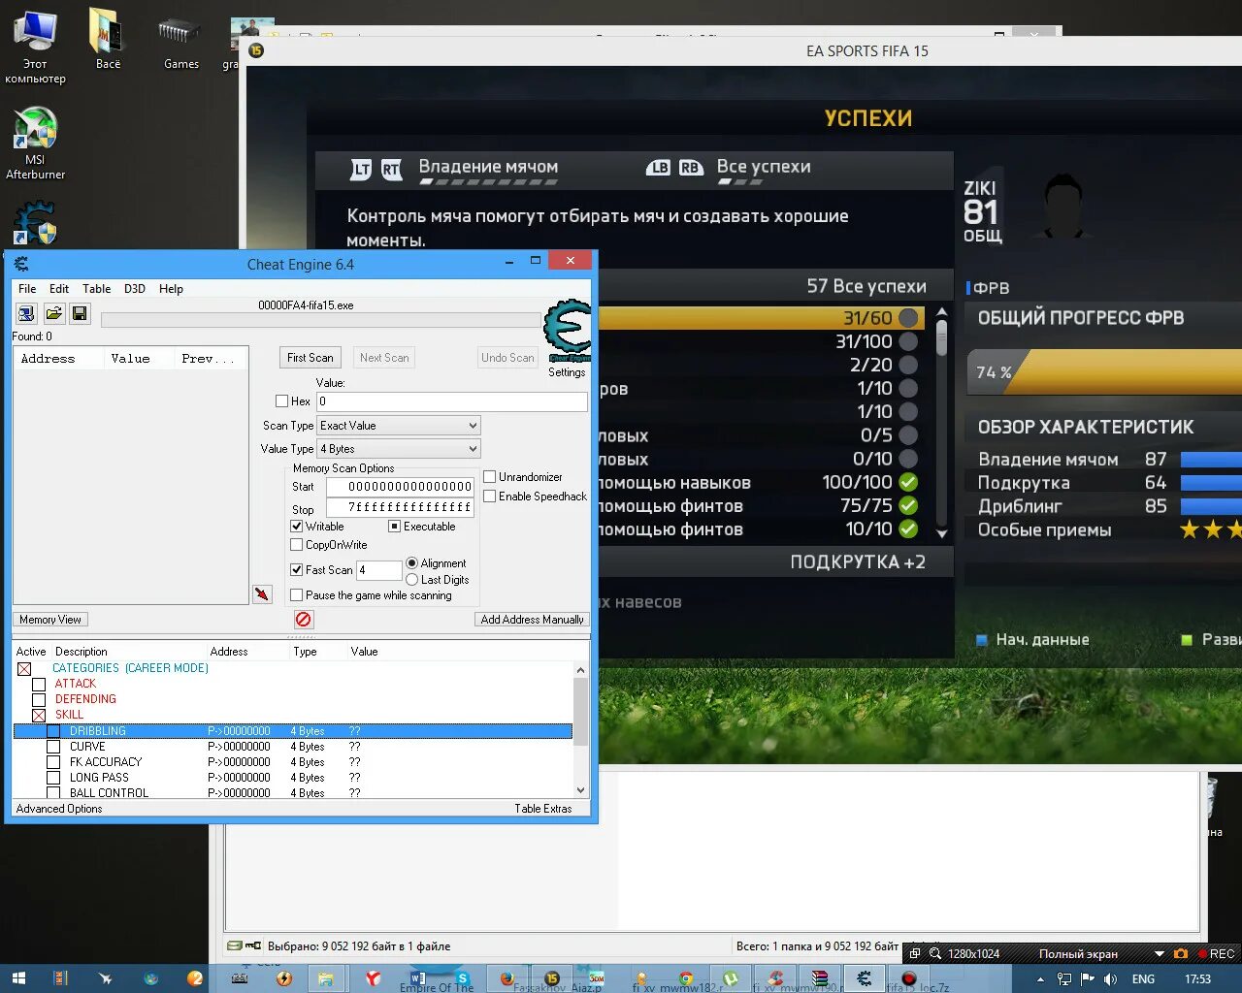
Task: Activate the CURVE entry checkbox
Action: (54, 747)
